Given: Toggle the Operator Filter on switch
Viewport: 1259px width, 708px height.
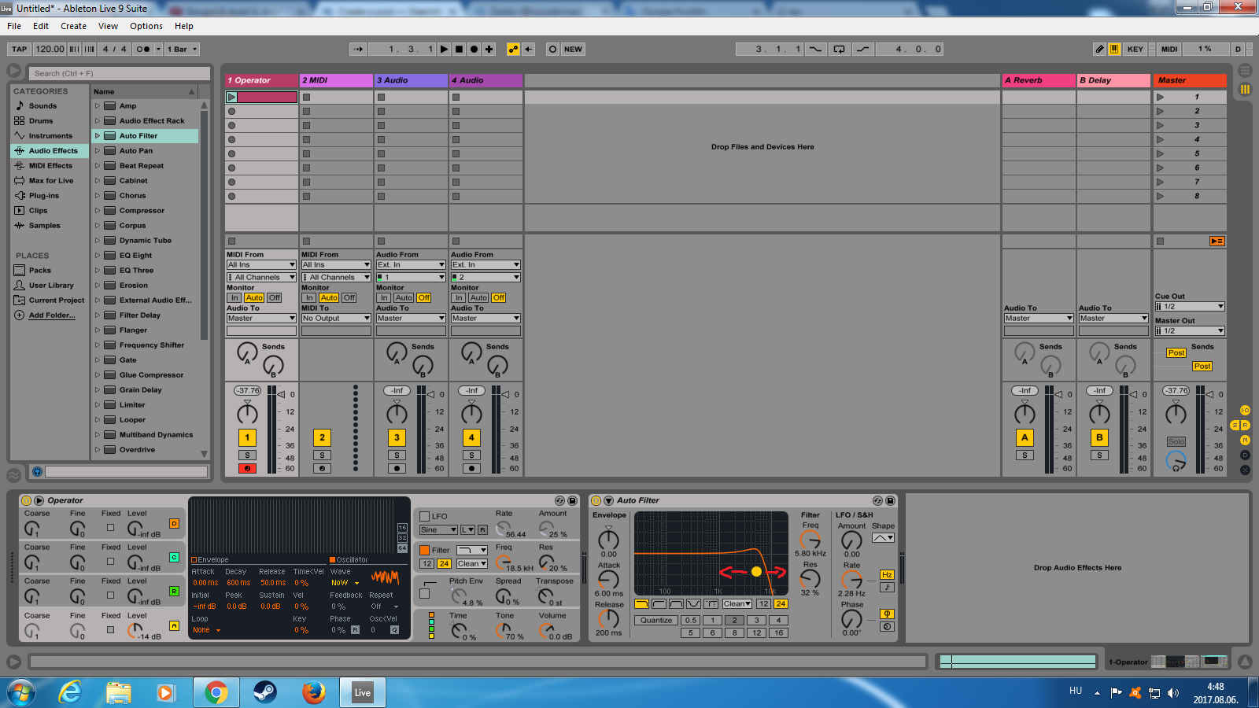Looking at the screenshot, I should (x=425, y=551).
